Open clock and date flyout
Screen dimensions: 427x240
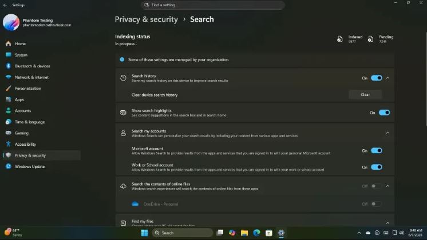(x=416, y=233)
